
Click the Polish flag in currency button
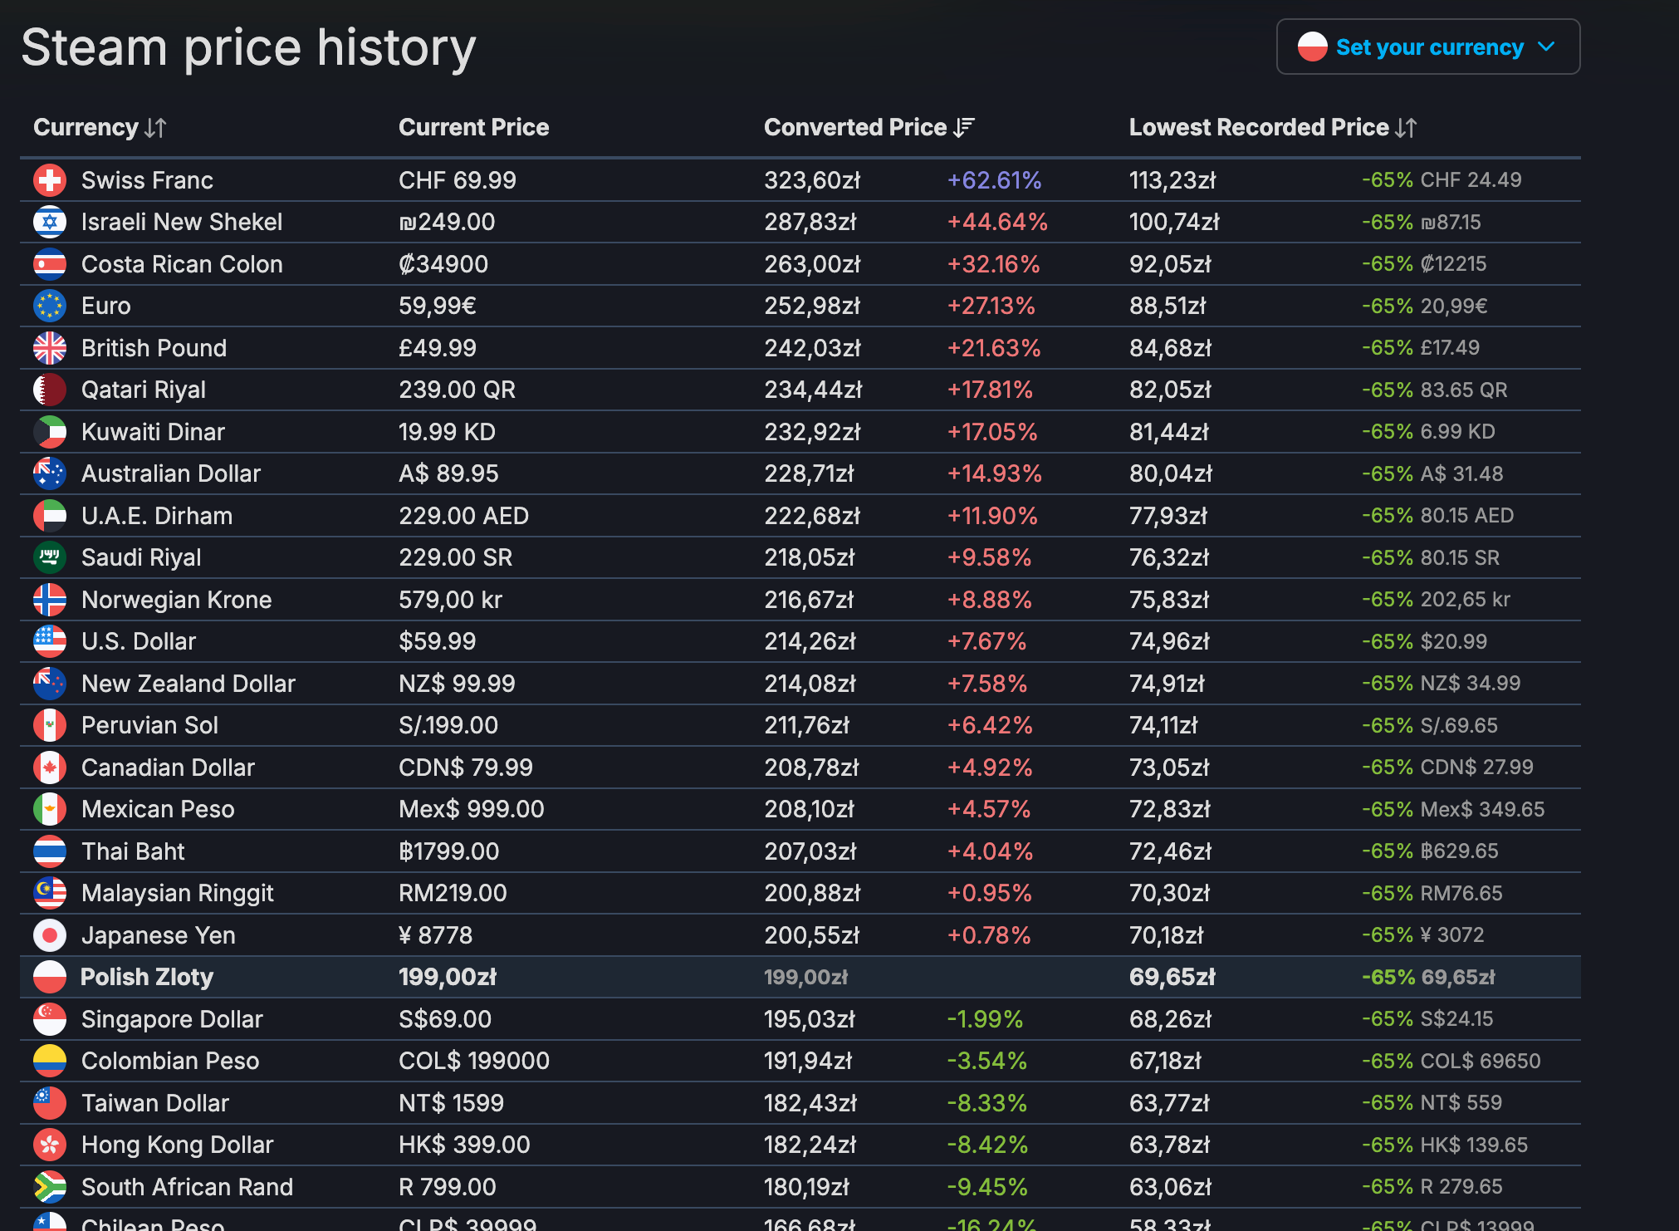click(1313, 47)
